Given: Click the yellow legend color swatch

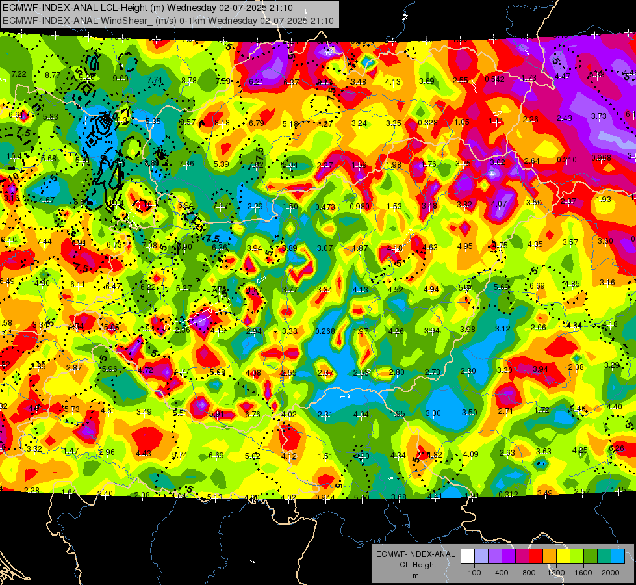Looking at the screenshot, I should [x=563, y=556].
